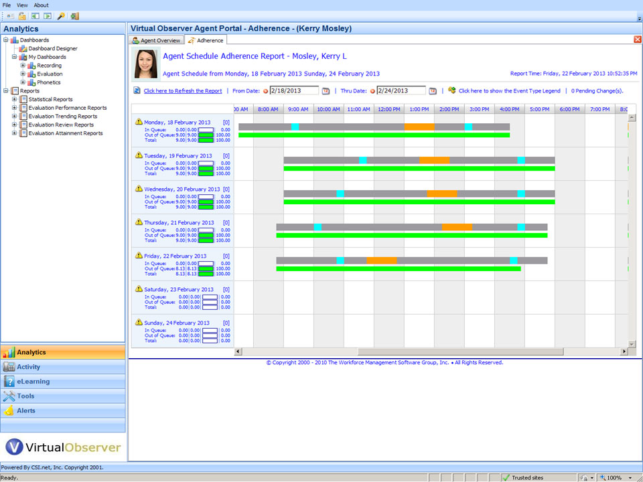Open the Thru Date calendar picker
Image resolution: width=643 pixels, height=482 pixels.
pos(433,91)
